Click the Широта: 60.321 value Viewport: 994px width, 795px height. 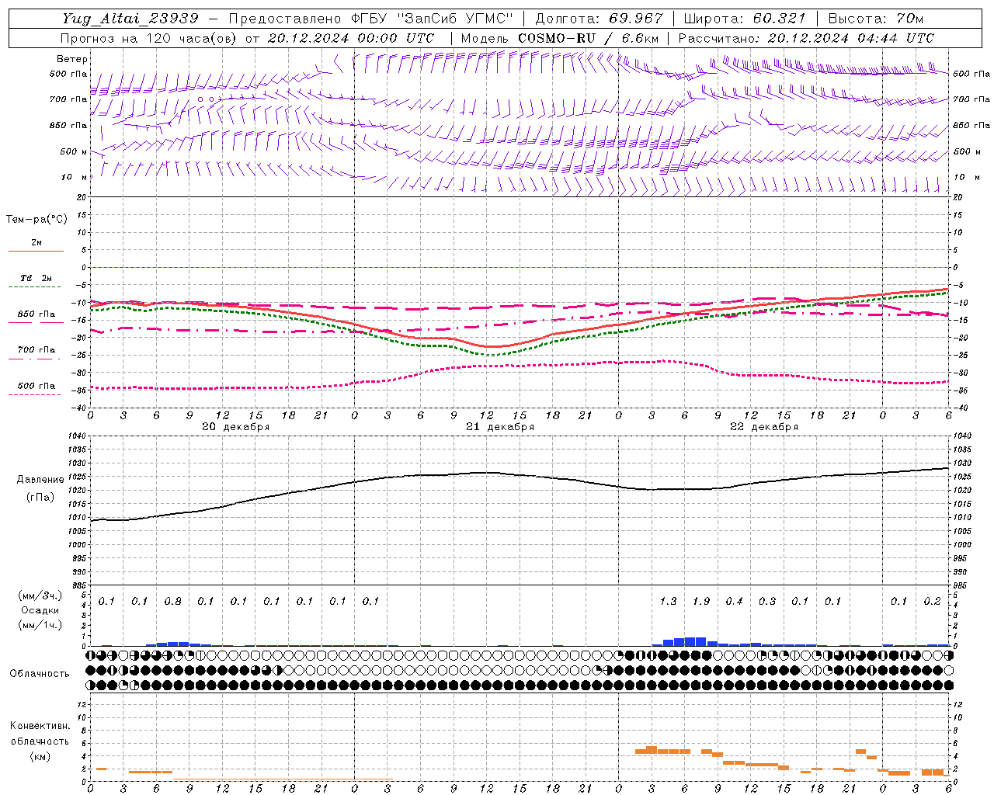coord(745,19)
